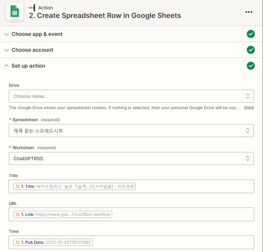The image size is (263, 252).
Task: Click the 'Title' field label
Action: (x=13, y=175)
